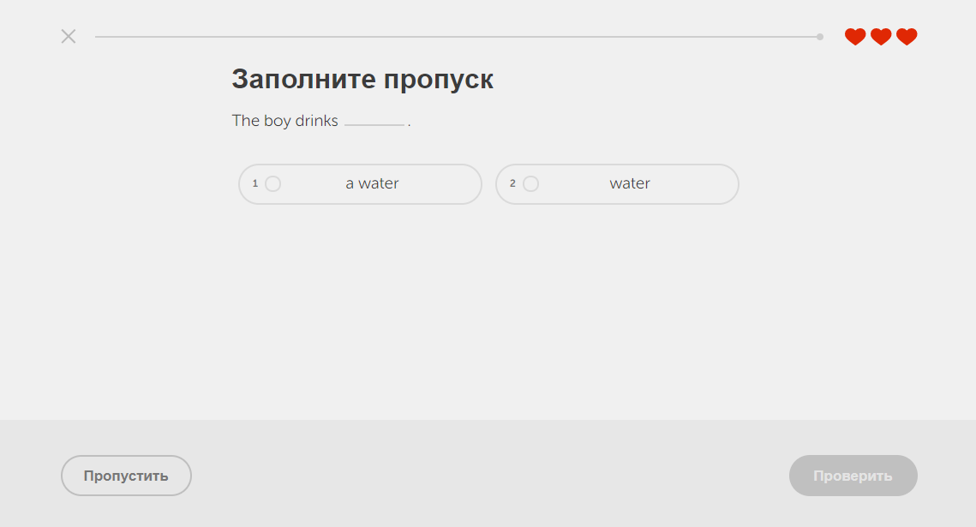Click the 'Заполните пропуск' heading
The width and height of the screenshot is (976, 527).
pos(361,79)
